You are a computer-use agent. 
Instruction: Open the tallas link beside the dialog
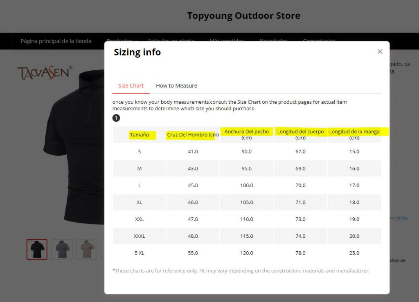399,218
